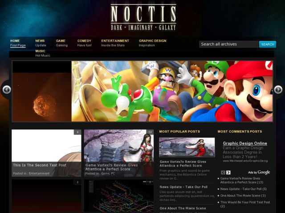The width and height of the screenshot is (285, 213).
Task: Open the Home First Page menu
Action: click(x=18, y=43)
